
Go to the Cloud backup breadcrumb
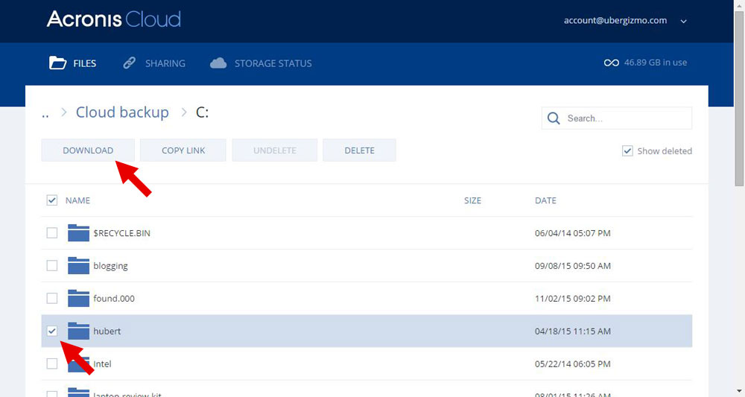click(x=123, y=112)
